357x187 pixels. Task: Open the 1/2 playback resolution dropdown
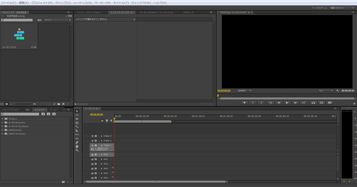click(325, 91)
